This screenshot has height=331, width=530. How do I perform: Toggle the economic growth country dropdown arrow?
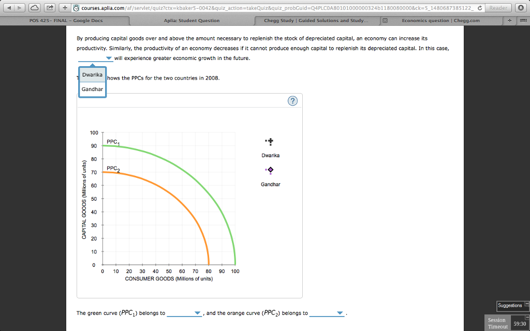pos(109,58)
